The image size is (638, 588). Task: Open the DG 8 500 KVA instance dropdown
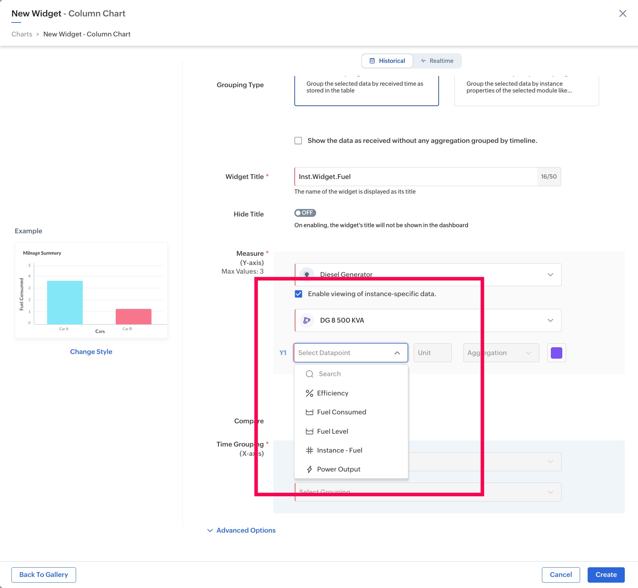[550, 320]
